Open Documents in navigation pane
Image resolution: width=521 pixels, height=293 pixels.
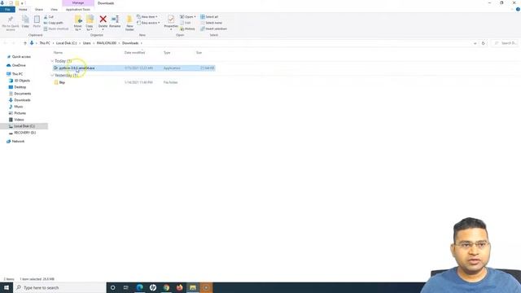pyautogui.click(x=22, y=94)
